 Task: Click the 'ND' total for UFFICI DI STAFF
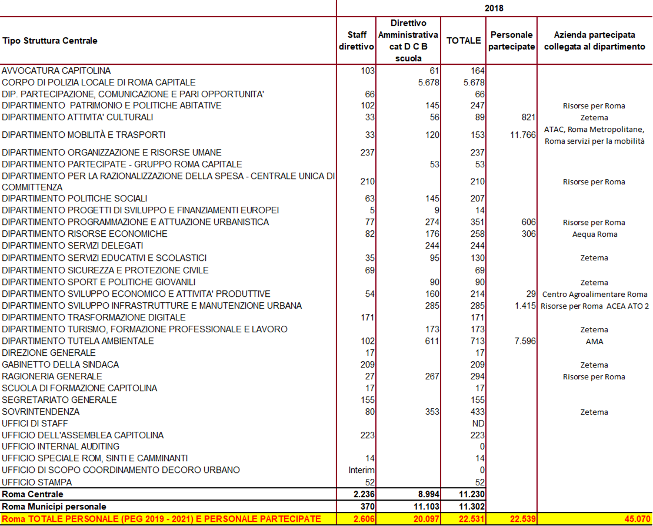[x=478, y=424]
